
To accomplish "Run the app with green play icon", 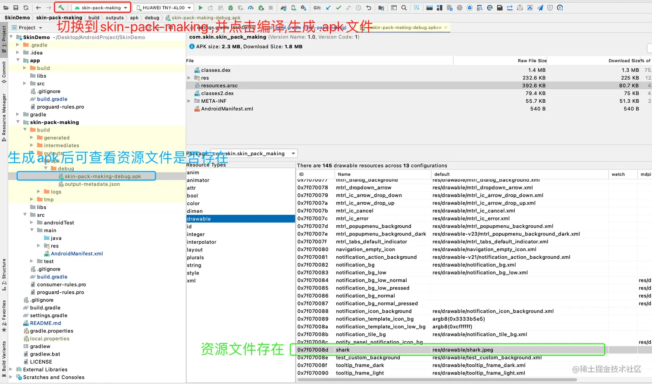I will tap(201, 8).
